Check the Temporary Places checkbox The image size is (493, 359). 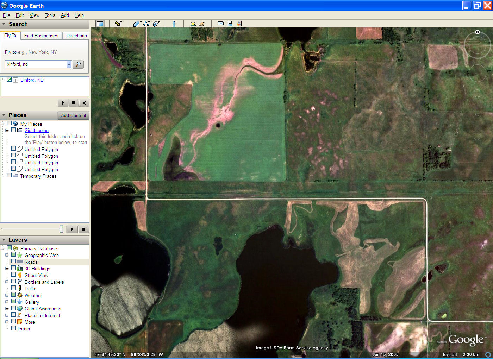click(x=9, y=176)
